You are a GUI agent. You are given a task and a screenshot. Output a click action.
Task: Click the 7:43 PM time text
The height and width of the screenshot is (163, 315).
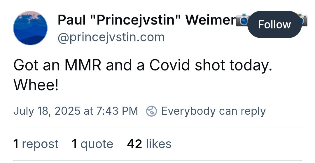point(116,111)
